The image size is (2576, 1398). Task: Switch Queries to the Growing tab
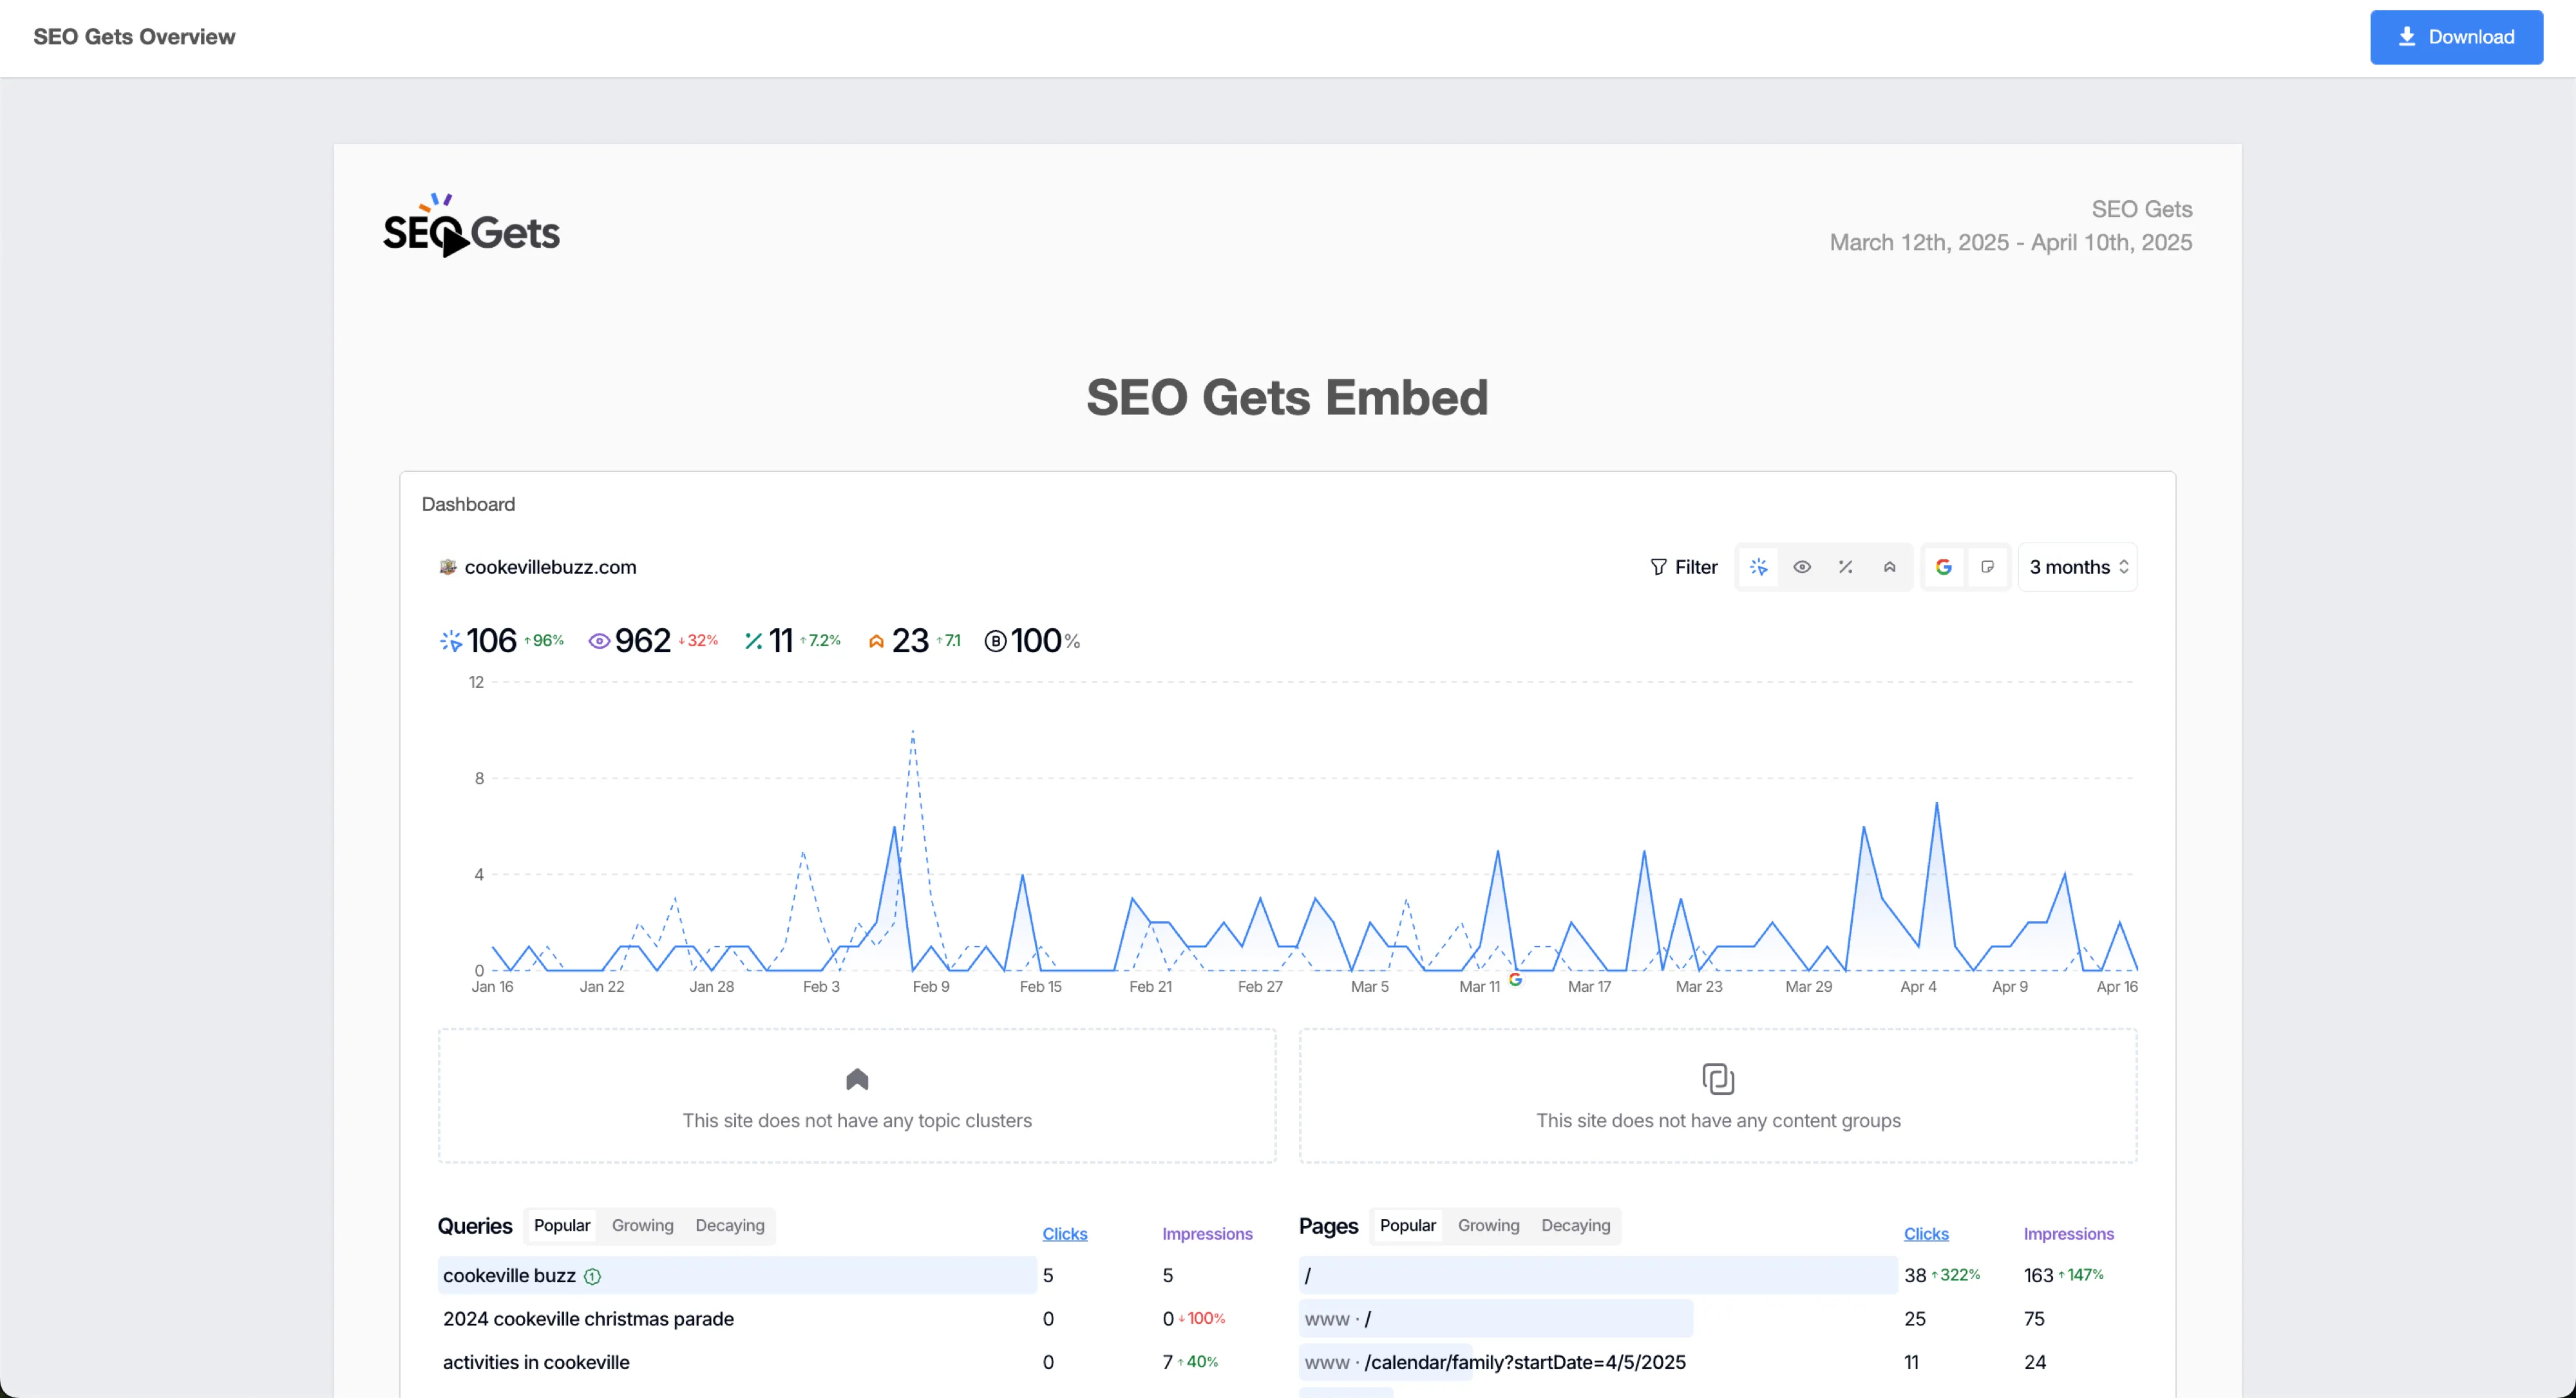coord(642,1225)
